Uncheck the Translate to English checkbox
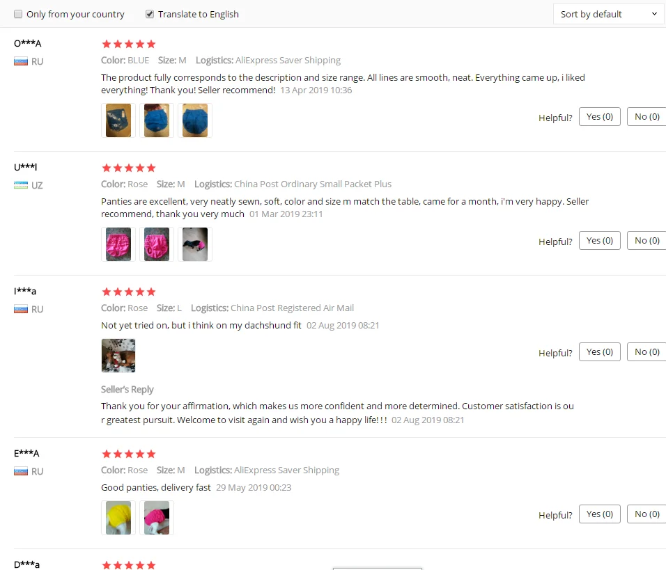The height and width of the screenshot is (570, 666). click(150, 14)
